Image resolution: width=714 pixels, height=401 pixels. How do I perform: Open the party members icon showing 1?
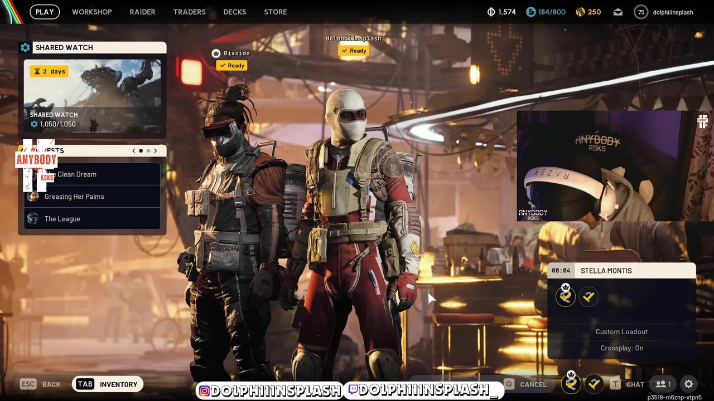[x=663, y=384]
